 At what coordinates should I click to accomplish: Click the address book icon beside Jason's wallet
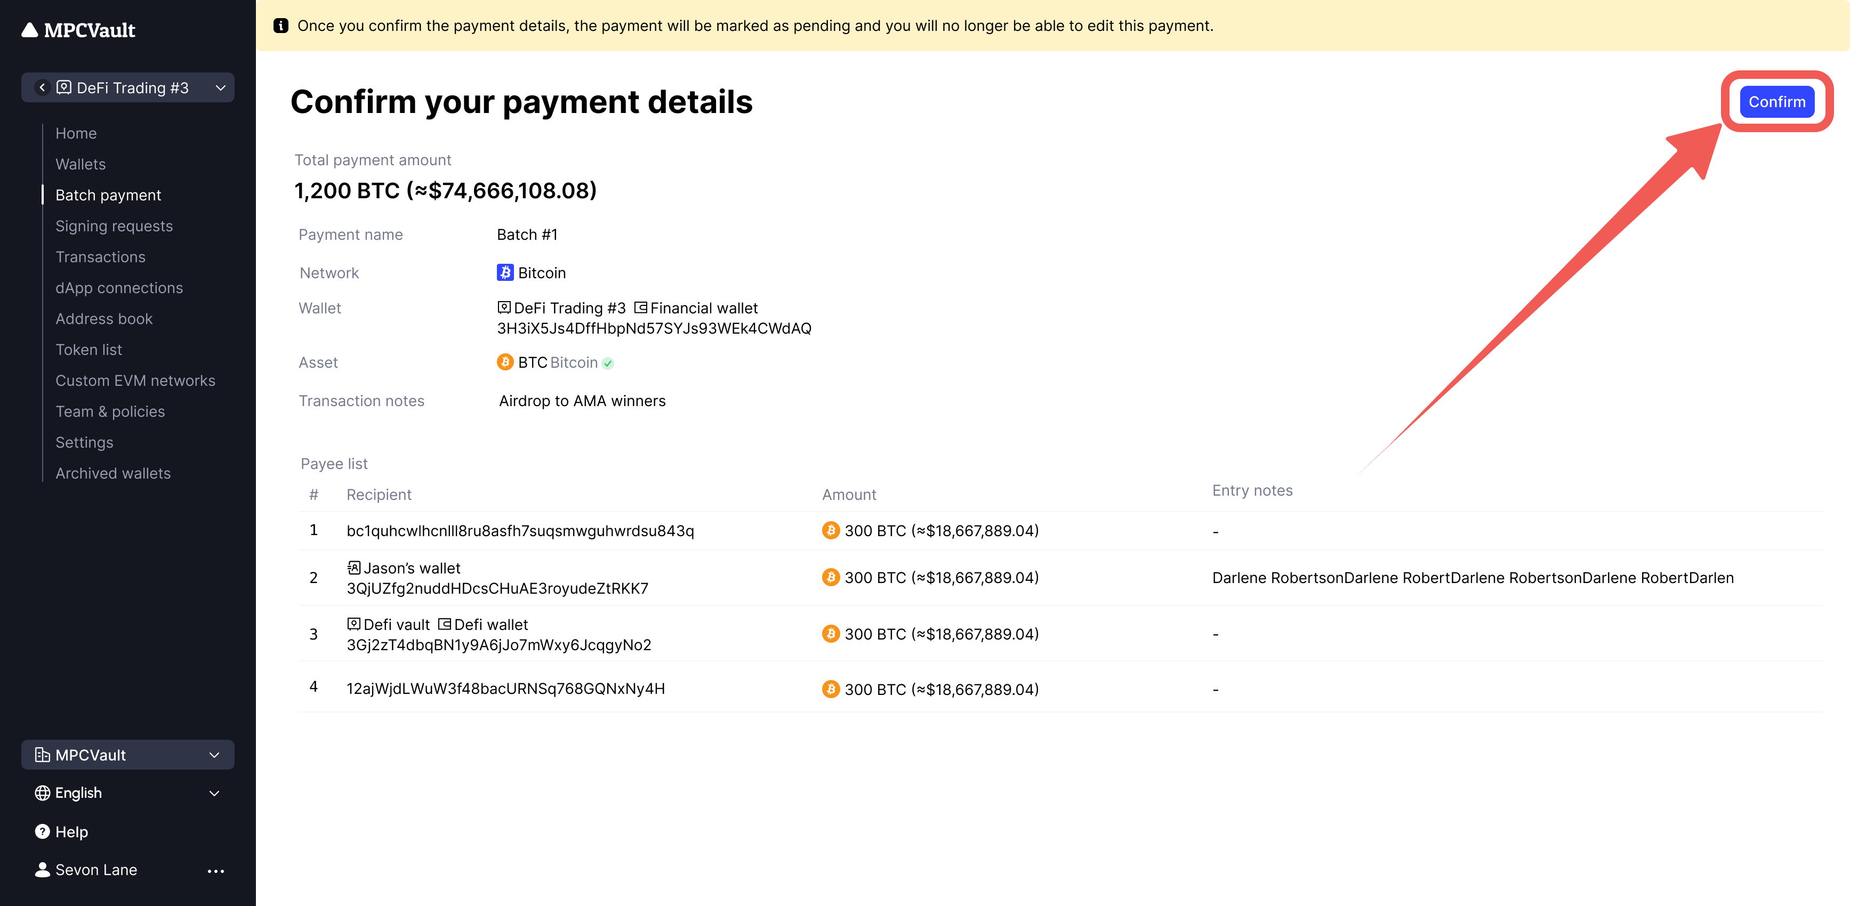click(x=354, y=568)
